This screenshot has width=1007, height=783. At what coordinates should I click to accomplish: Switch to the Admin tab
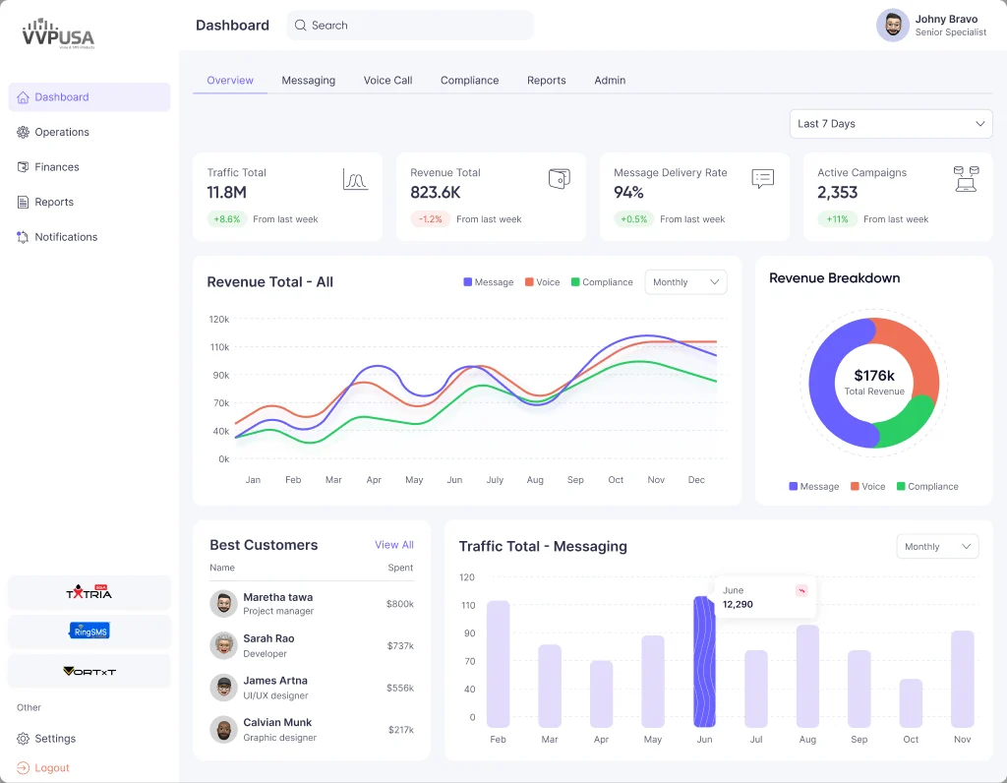pyautogui.click(x=610, y=81)
